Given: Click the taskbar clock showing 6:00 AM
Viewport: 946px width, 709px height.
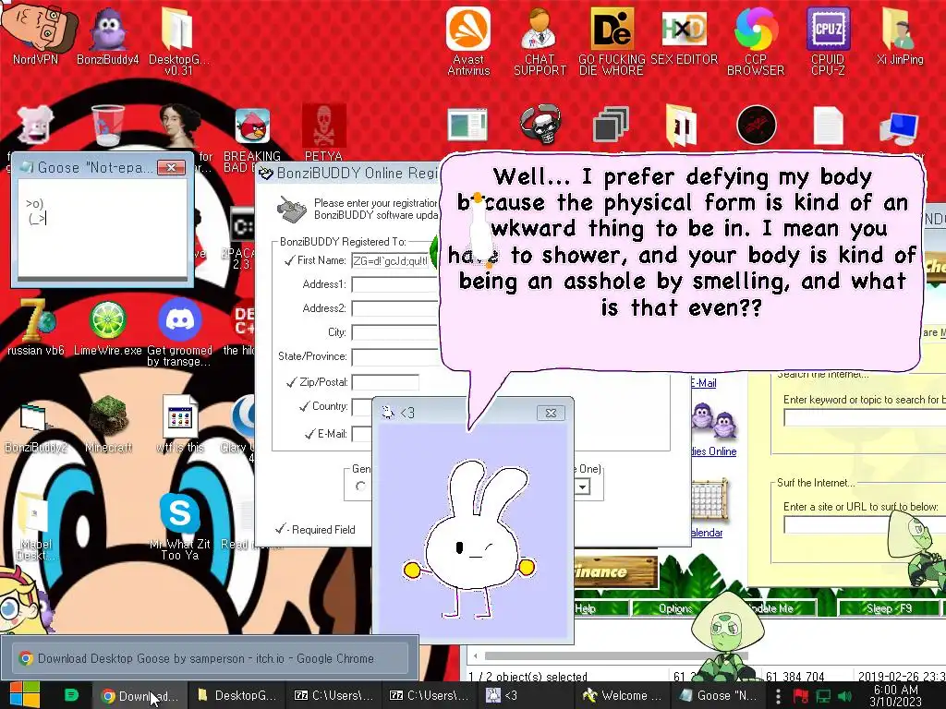Looking at the screenshot, I should pos(895,696).
